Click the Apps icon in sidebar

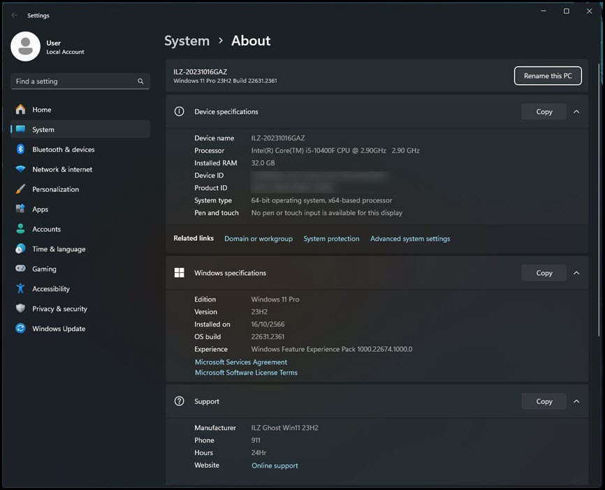[20, 209]
